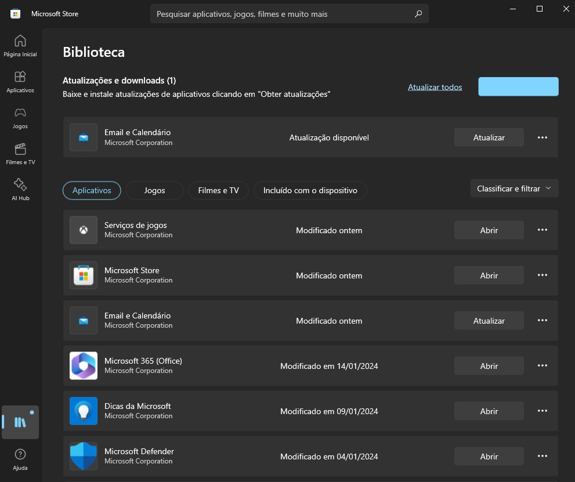
Task: Open more options for the Microsoft Store row
Action: [543, 276]
